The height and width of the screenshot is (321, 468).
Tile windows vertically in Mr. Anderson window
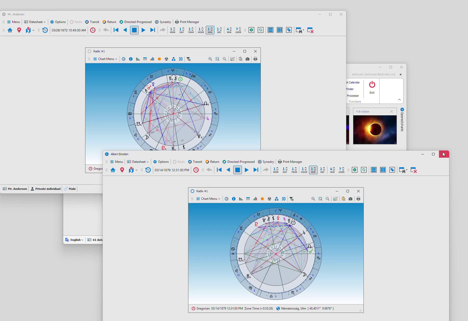pos(280,30)
